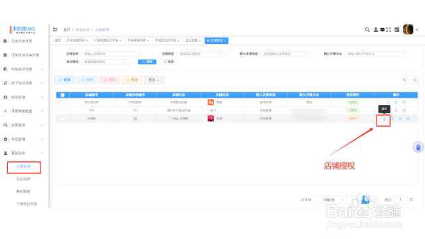Open 订单快速合并开票 in the sidebar
425x239 pixels.
coord(25,55)
